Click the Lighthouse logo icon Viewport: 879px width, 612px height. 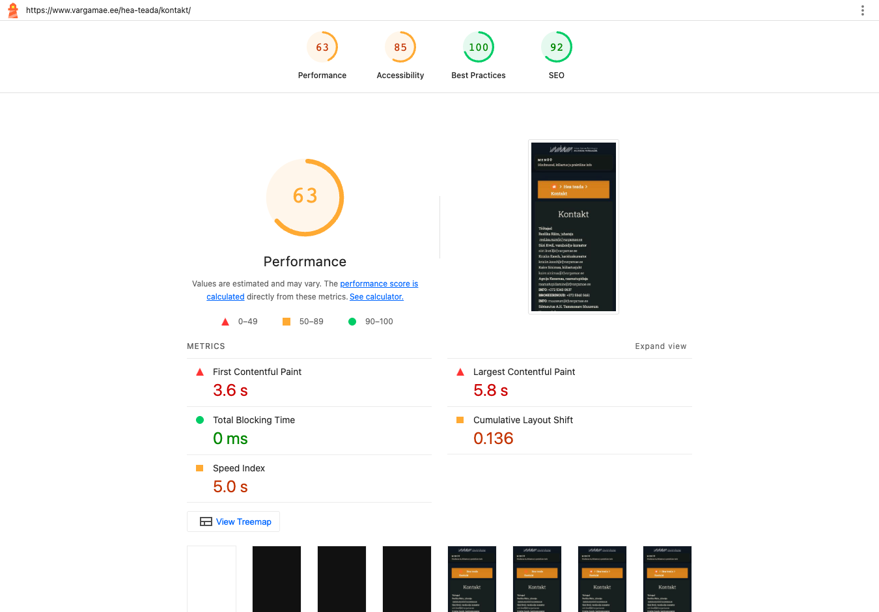12,10
